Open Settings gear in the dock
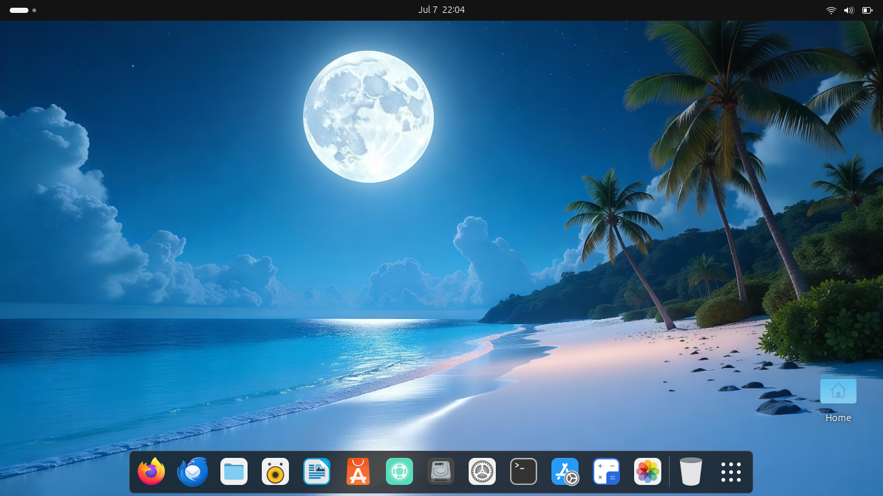The width and height of the screenshot is (883, 496). (x=482, y=471)
